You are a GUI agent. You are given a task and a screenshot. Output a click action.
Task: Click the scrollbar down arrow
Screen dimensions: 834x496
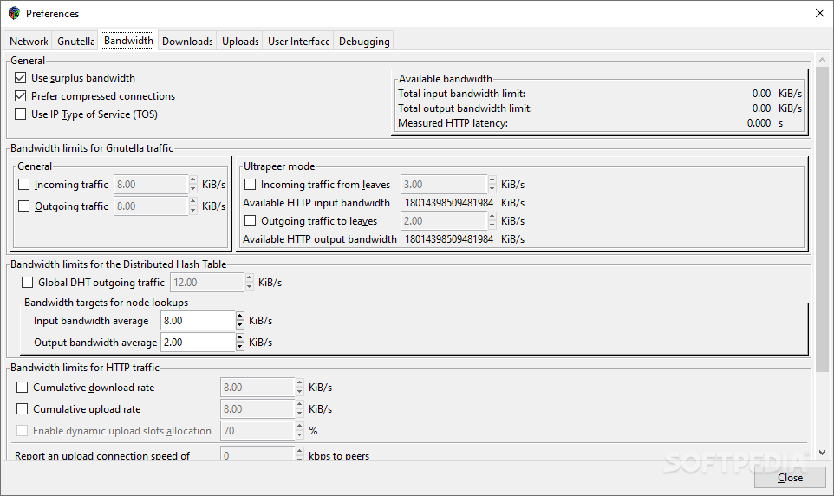[823, 453]
